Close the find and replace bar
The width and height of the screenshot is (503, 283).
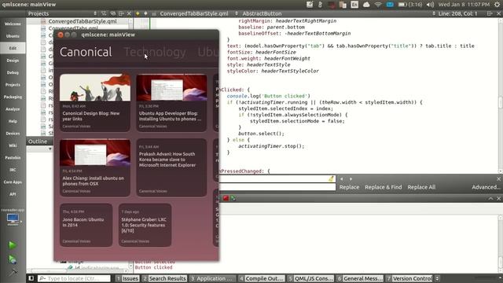498,178
